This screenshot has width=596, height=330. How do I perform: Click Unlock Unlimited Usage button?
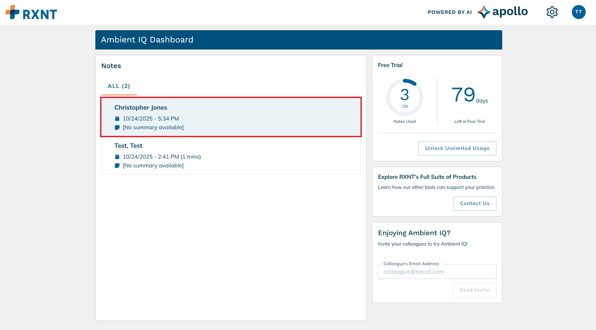tap(457, 148)
